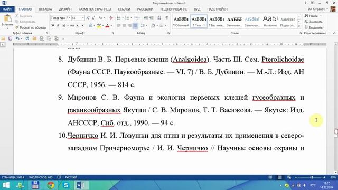Switch to the РЕЦЕНЗИРОВАНИЕ tab
Viewport: 338px width, 190px height.
174,9
